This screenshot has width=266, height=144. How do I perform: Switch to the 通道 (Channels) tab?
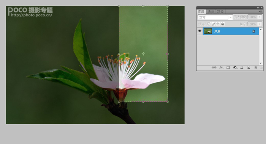click(x=211, y=11)
